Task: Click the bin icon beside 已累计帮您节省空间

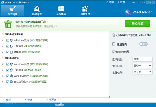Action: click(x=114, y=35)
